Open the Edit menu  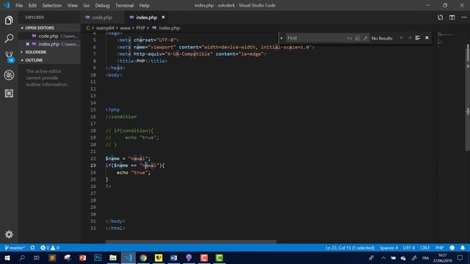coord(32,5)
